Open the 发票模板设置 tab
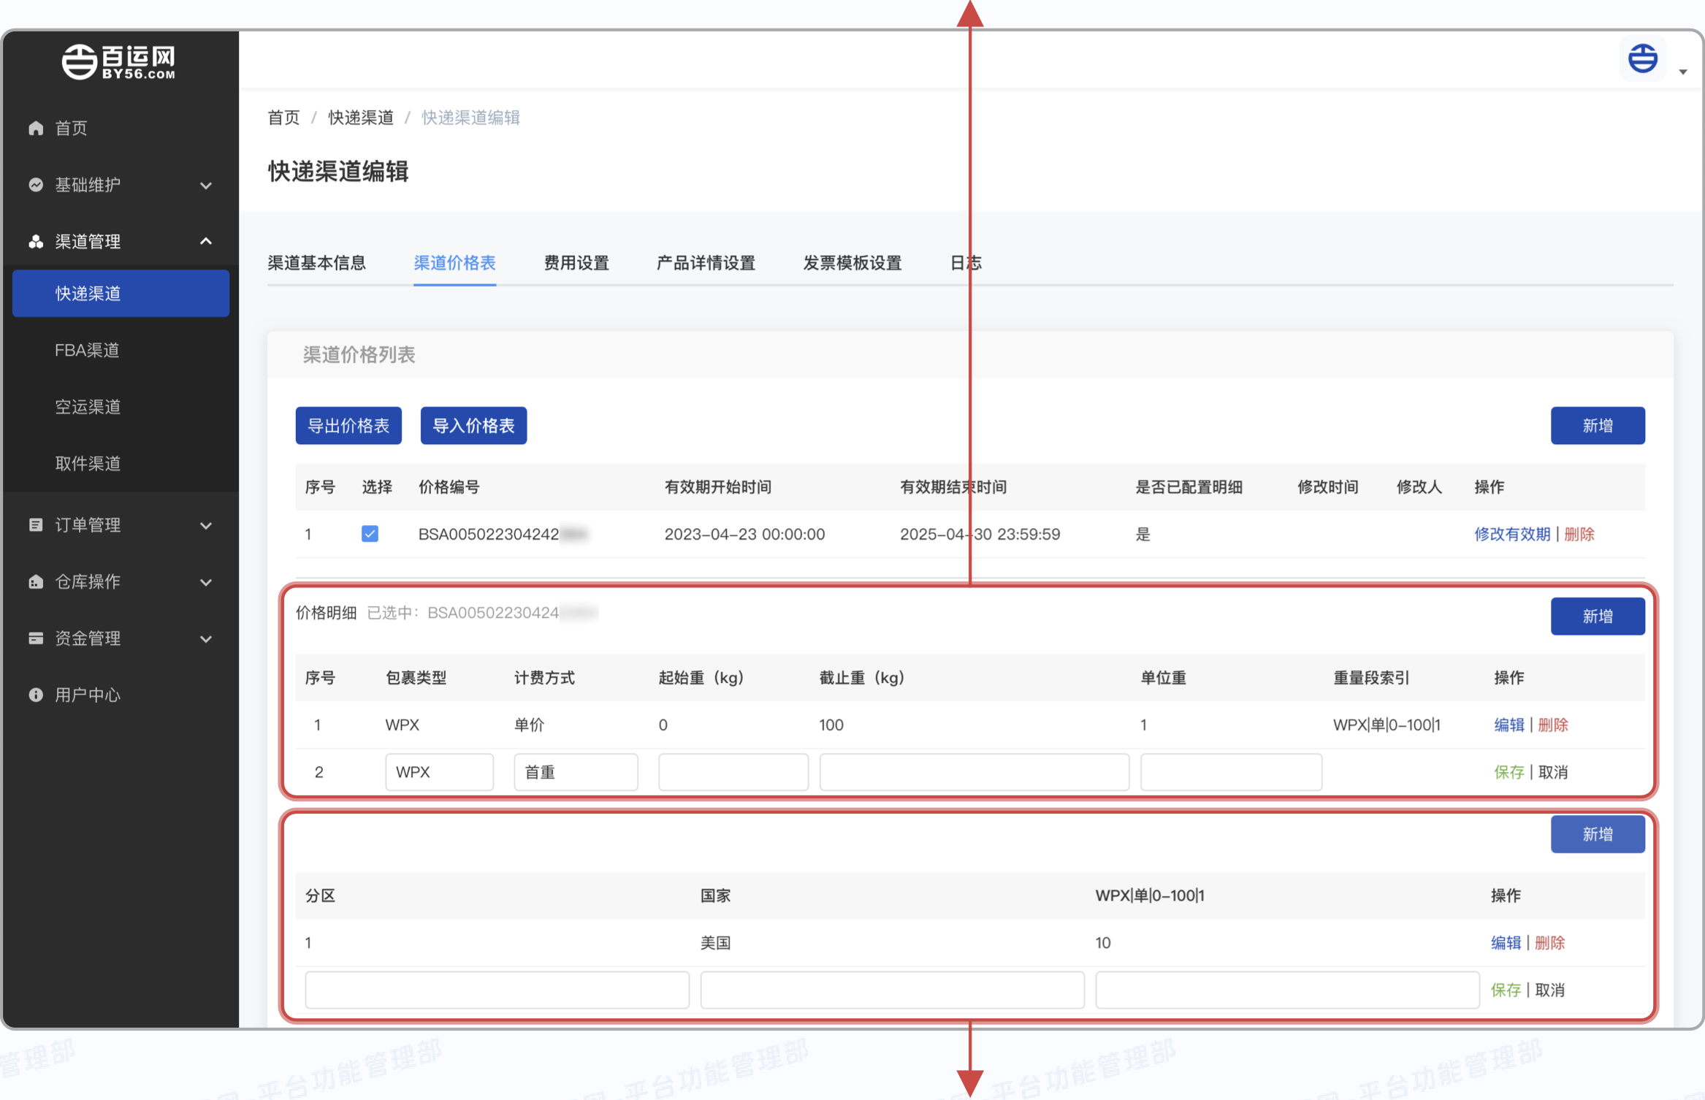The width and height of the screenshot is (1705, 1100). (852, 263)
